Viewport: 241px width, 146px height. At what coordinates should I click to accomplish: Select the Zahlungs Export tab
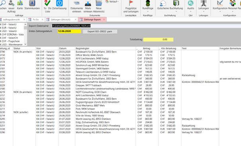coord(92,19)
